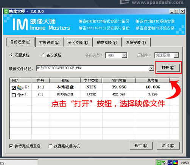The width and height of the screenshot is (190, 165).
Task: Minimize the 映像大师 window
Action: (x=171, y=11)
